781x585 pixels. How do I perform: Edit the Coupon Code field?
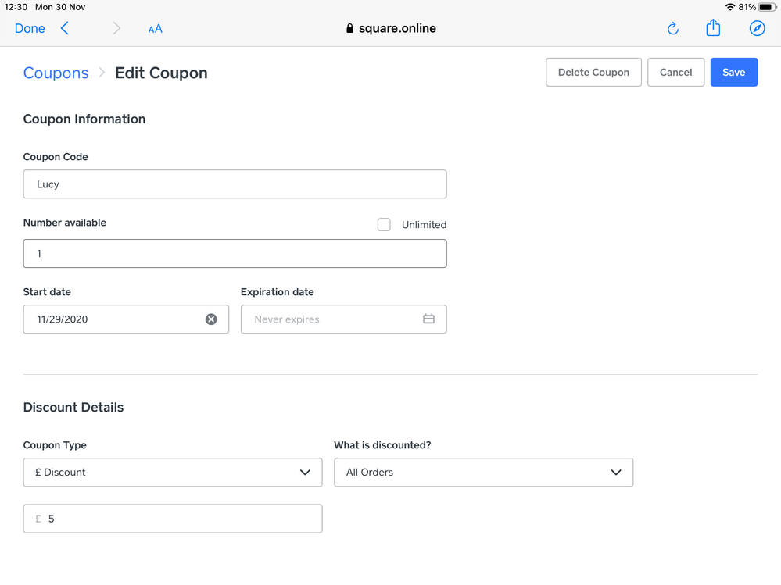235,184
